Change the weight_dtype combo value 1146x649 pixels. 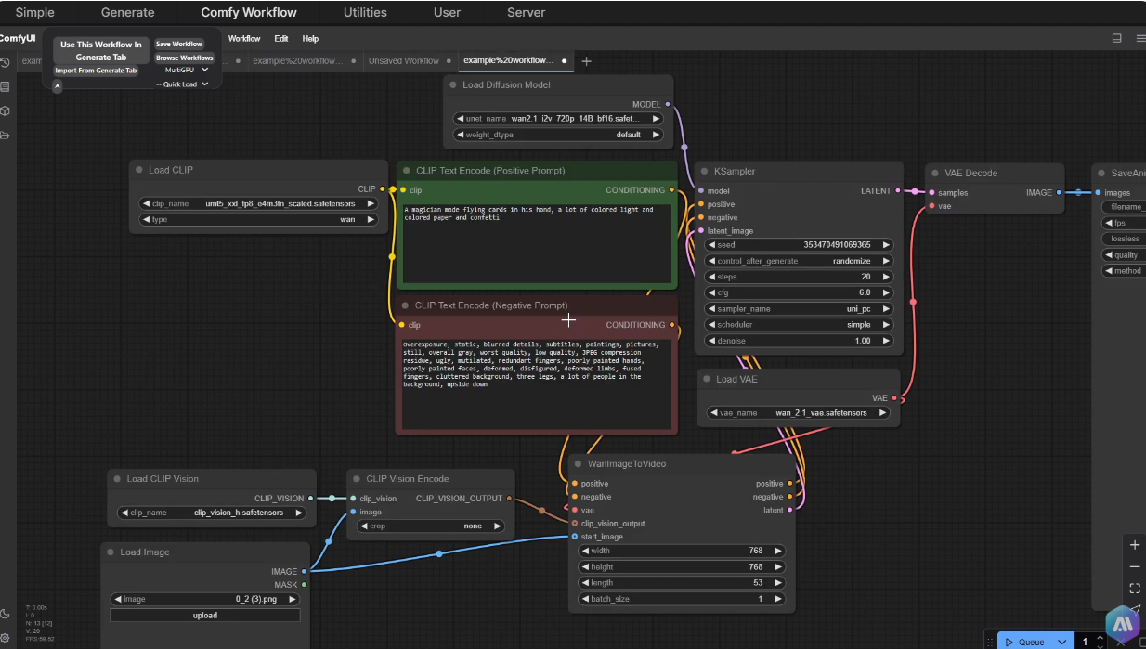coord(558,135)
